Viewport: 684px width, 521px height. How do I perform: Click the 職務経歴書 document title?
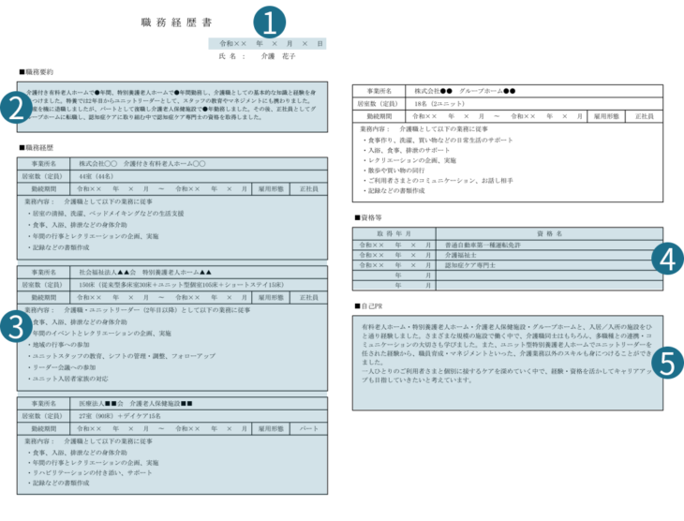point(176,22)
